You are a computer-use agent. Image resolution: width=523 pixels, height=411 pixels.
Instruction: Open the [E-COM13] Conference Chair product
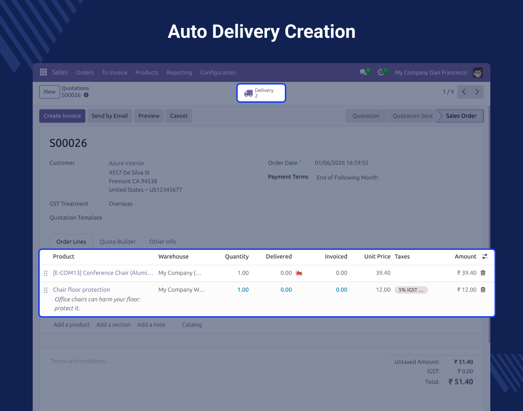pyautogui.click(x=103, y=273)
